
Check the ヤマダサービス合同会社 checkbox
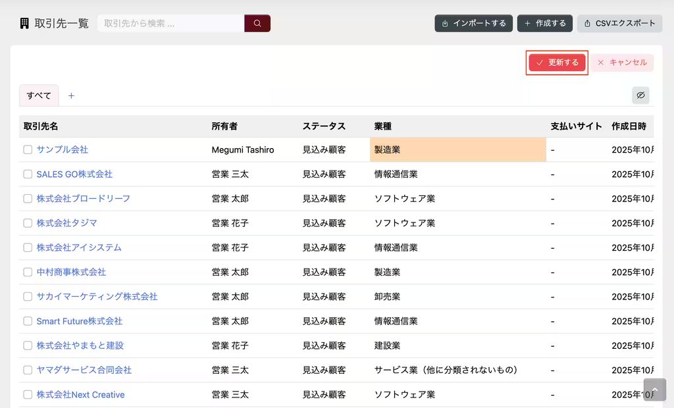point(28,370)
